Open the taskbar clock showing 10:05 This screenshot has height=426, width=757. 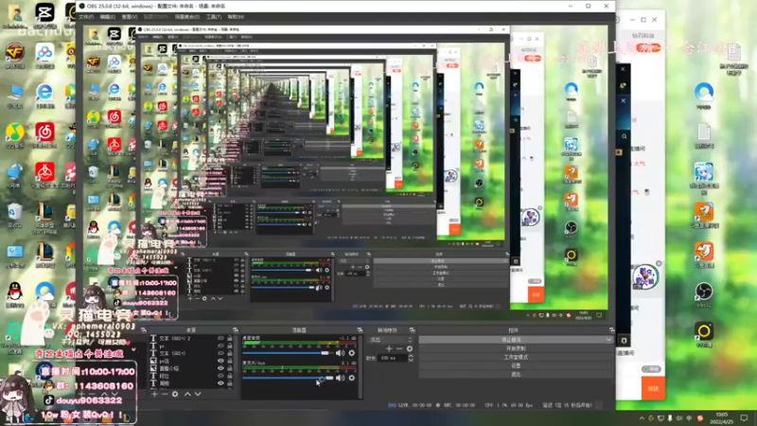[722, 418]
